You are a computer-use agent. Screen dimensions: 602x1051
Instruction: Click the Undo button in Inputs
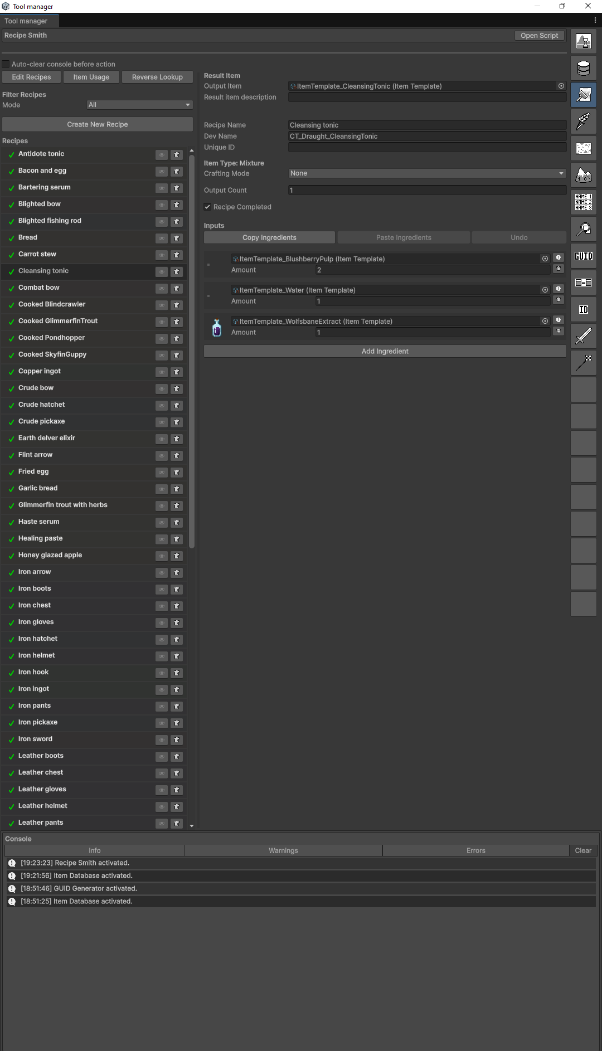point(519,237)
